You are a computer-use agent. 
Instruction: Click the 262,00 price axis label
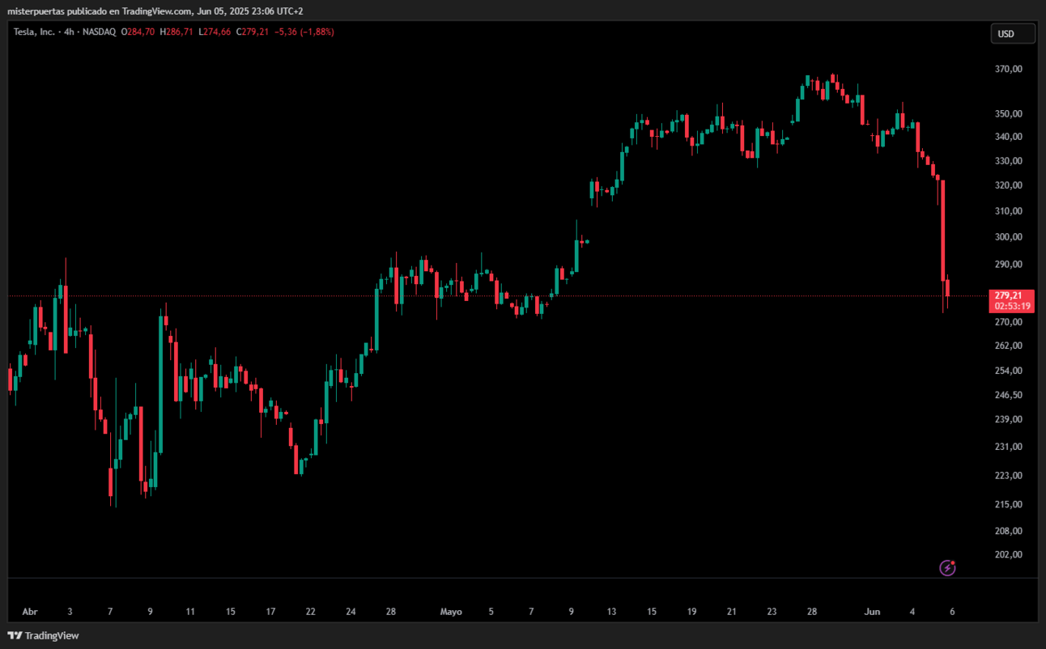1009,346
